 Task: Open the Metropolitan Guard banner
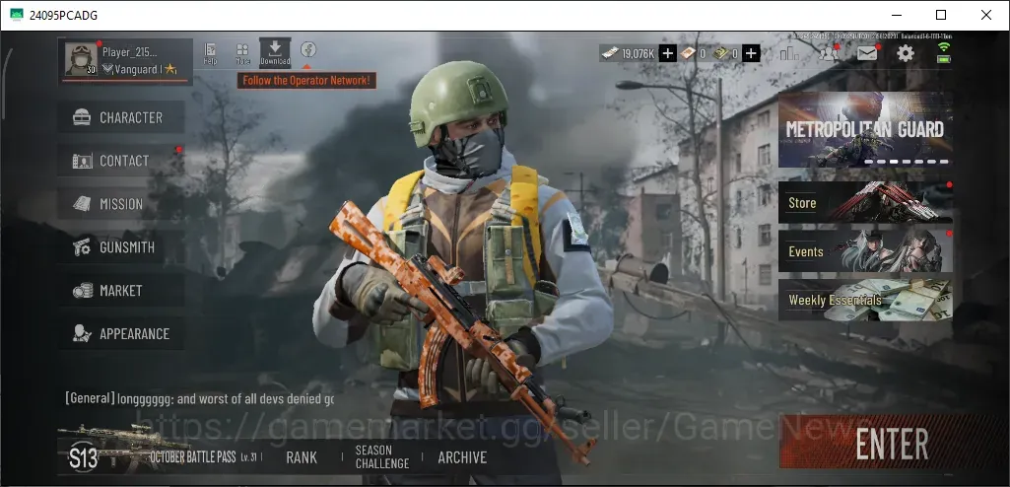coord(865,129)
